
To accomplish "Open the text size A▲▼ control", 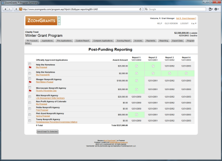I will point(194,24).
